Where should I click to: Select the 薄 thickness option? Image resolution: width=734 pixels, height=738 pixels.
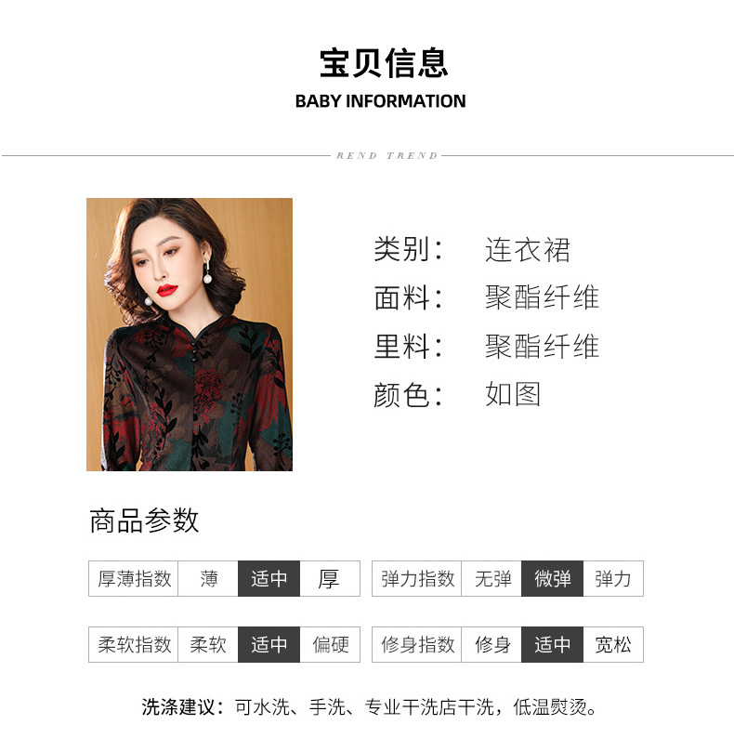pyautogui.click(x=208, y=578)
